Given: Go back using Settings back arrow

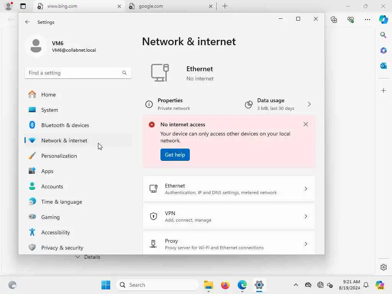Looking at the screenshot, I should (28, 22).
